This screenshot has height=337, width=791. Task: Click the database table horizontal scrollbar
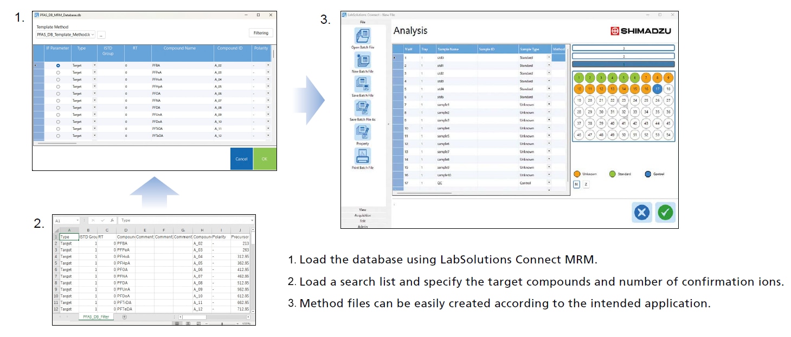pos(57,143)
